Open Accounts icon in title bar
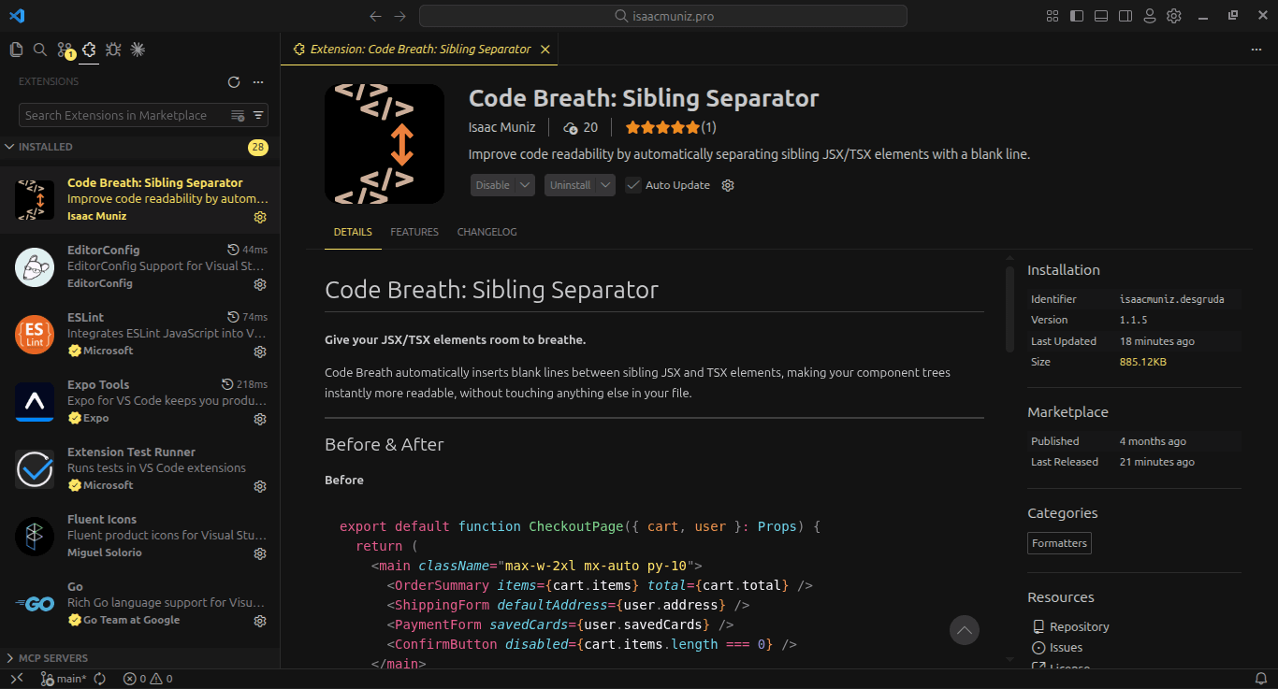Screen dimensions: 1278x689 (1150, 16)
